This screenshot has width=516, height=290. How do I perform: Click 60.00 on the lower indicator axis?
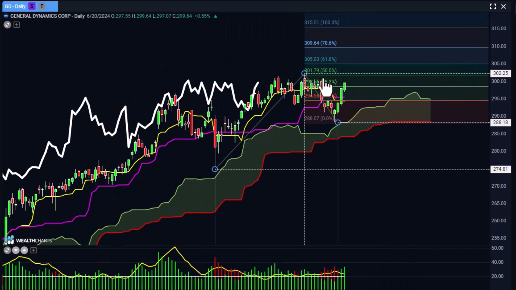click(x=497, y=248)
